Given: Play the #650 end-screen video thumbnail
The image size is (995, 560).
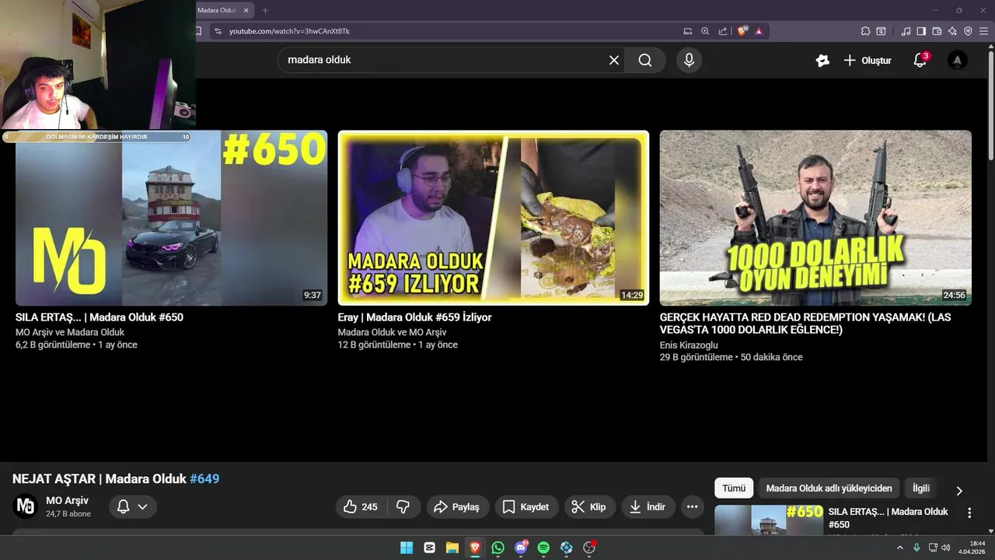Looking at the screenshot, I should click(x=171, y=218).
